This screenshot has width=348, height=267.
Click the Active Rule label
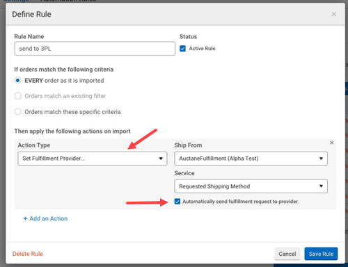point(202,49)
